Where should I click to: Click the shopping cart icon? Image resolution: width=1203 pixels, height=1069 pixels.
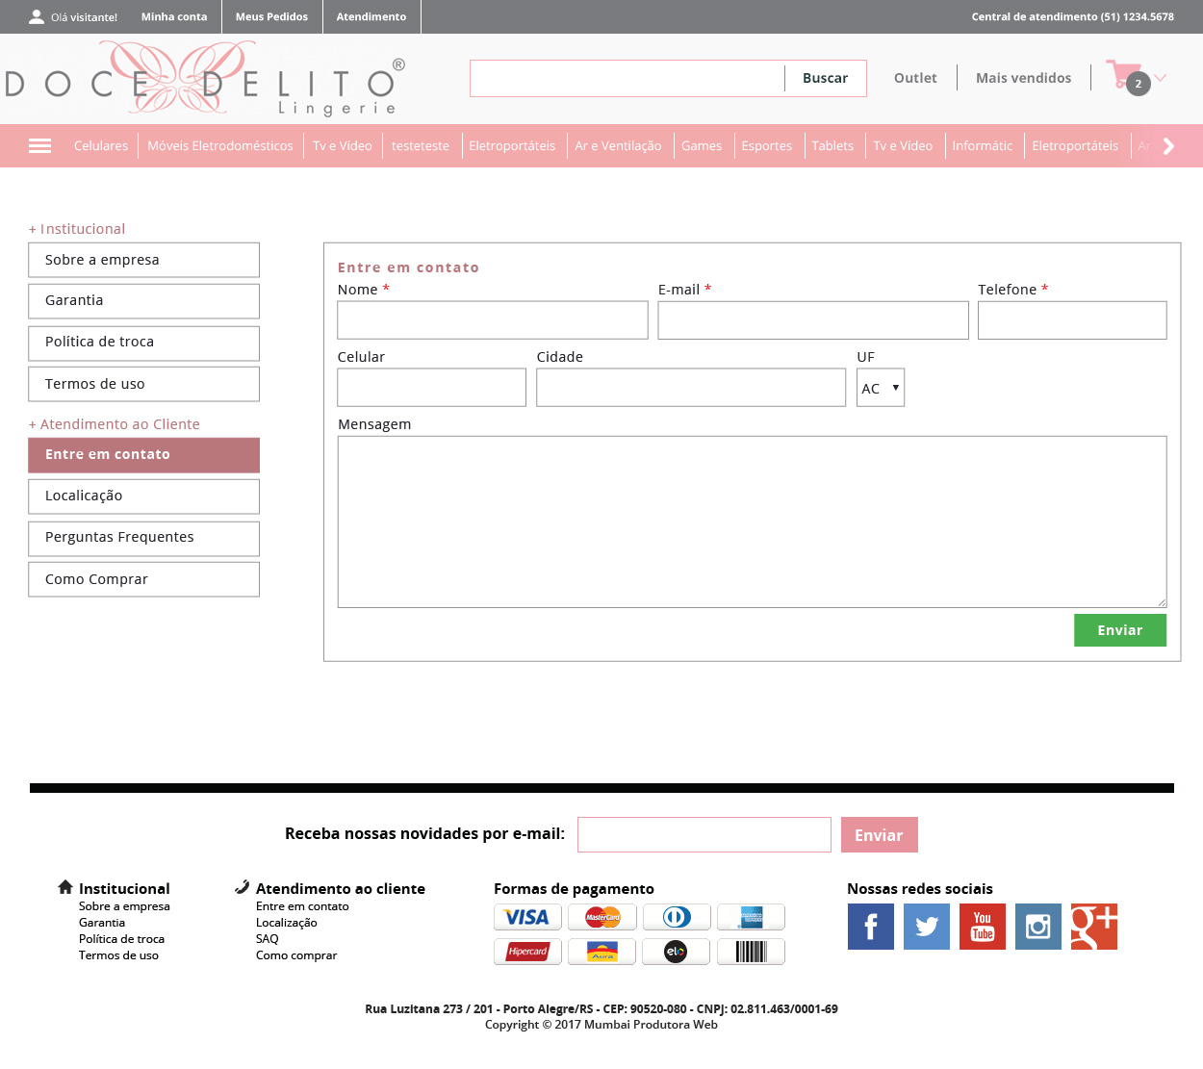[1122, 75]
